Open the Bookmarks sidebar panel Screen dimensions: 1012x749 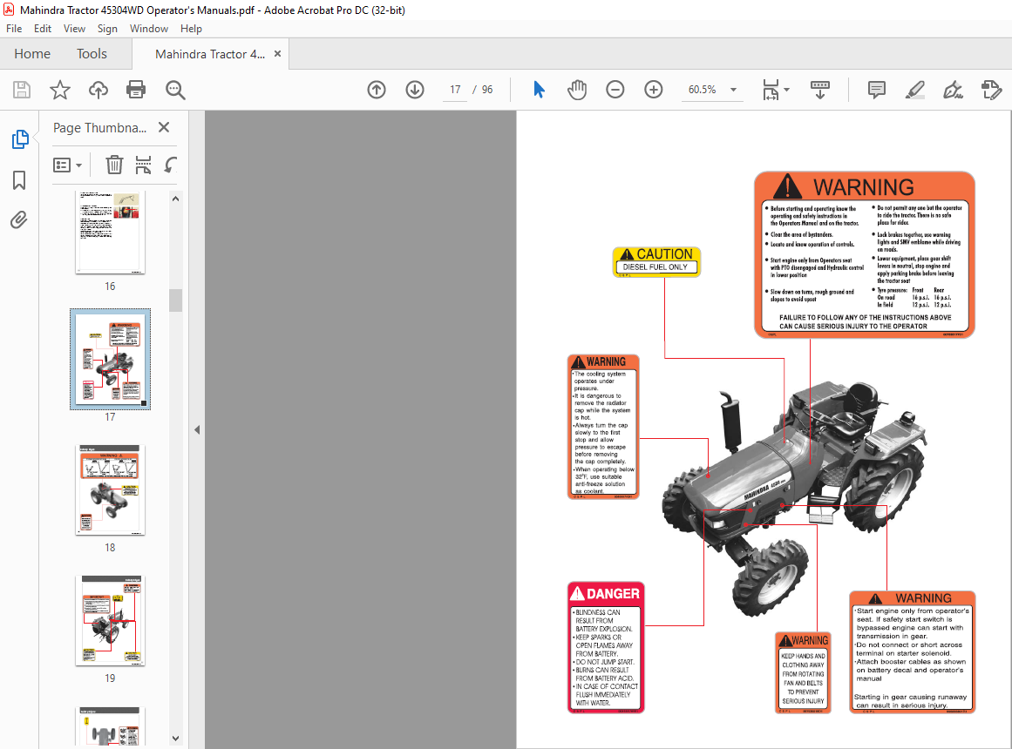point(19,180)
